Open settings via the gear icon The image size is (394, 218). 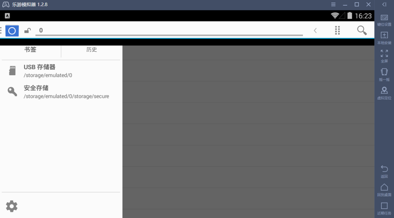click(x=12, y=206)
